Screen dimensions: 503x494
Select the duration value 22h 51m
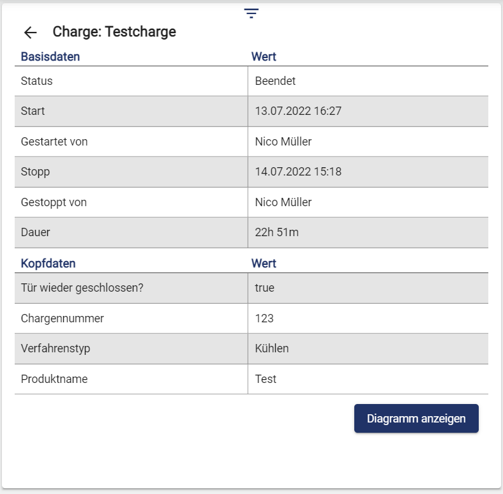(x=276, y=232)
